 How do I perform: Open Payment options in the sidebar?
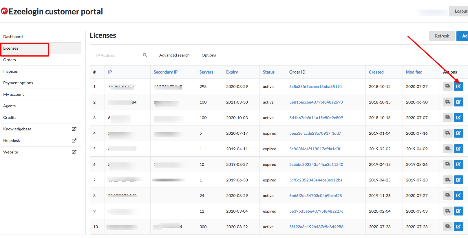pos(41,83)
